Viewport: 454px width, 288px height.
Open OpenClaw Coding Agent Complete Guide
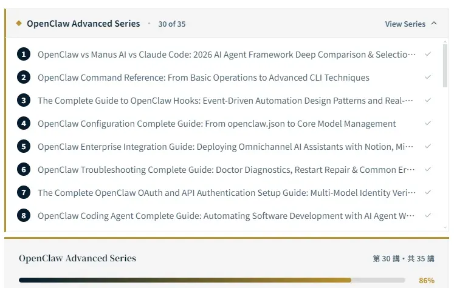coord(226,215)
